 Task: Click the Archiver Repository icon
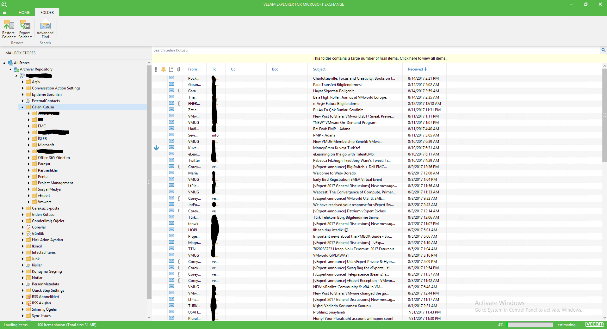tap(16, 69)
